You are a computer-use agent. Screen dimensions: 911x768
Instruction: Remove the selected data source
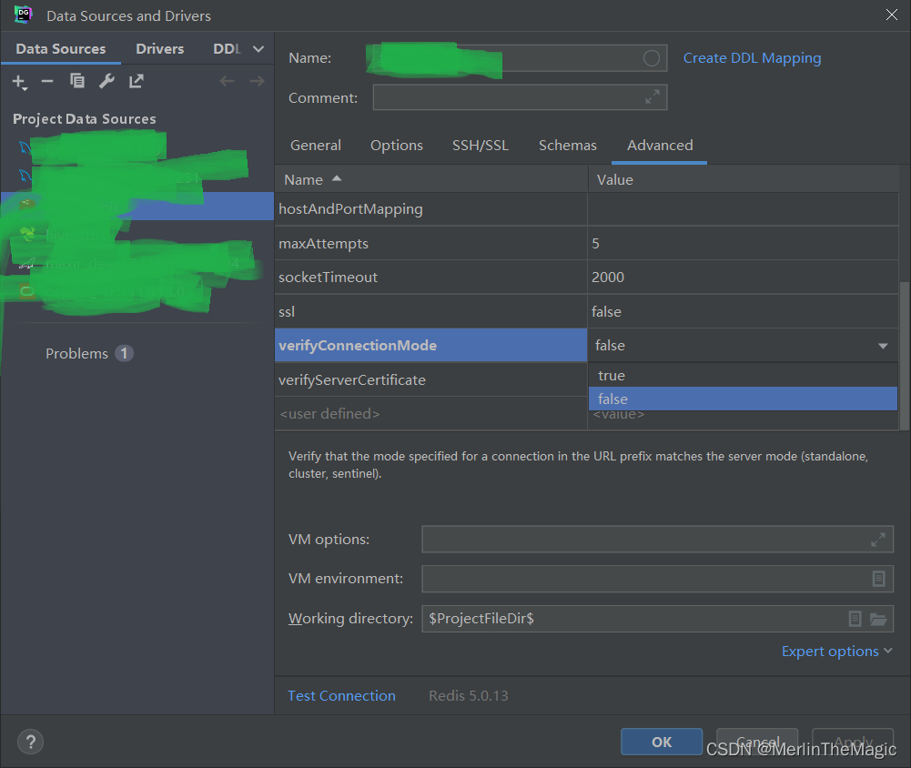point(46,81)
